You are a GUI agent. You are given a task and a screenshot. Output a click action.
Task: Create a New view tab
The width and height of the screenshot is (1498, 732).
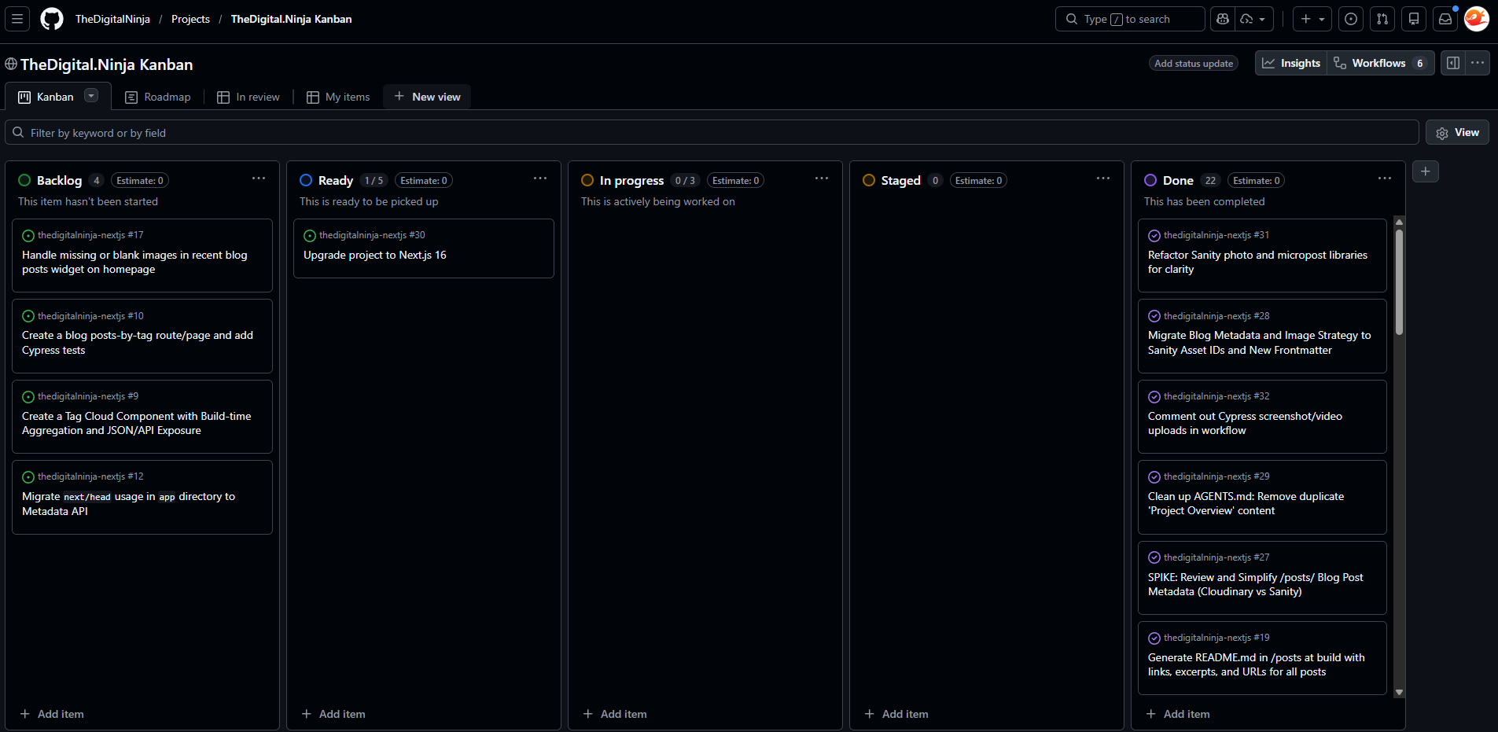click(427, 97)
